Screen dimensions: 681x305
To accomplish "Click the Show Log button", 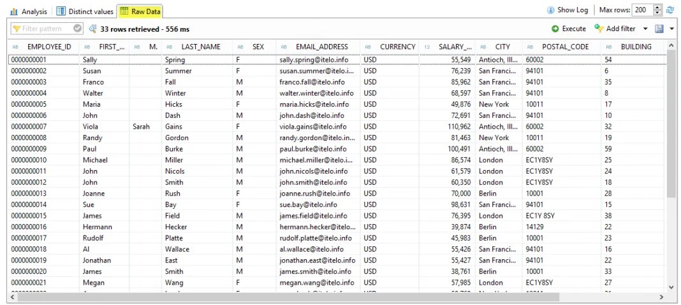I will point(567,10).
